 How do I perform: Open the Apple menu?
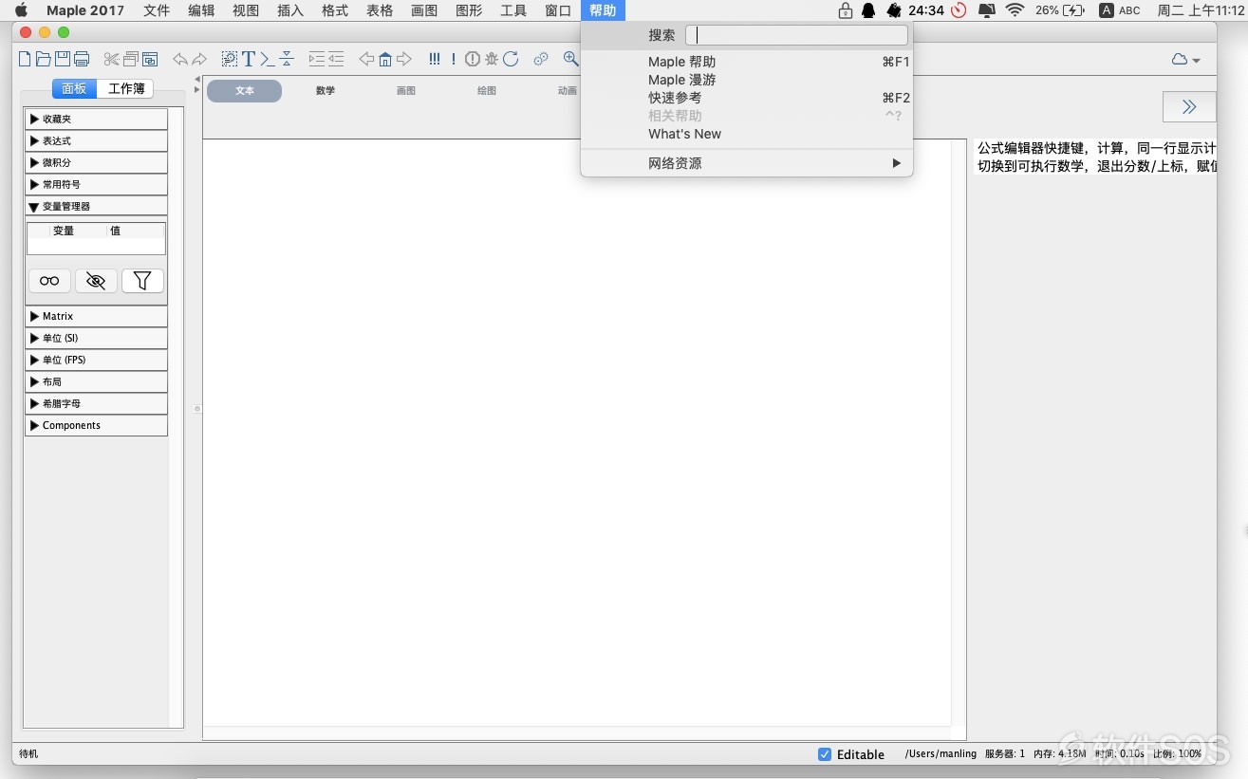point(21,10)
